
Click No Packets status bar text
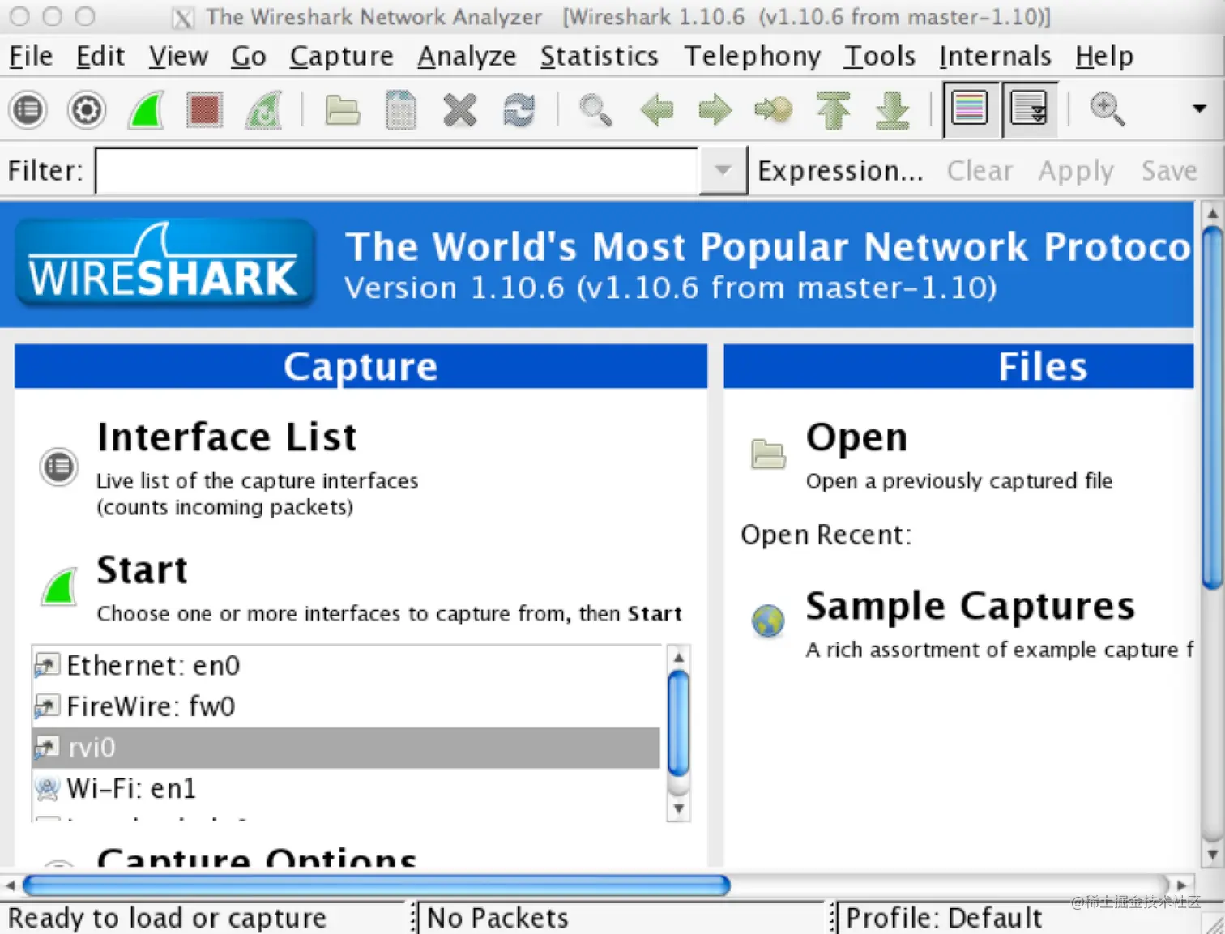497,918
